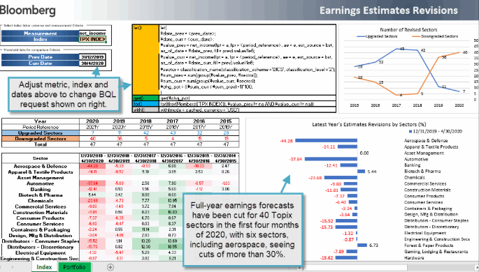This screenshot has height=272, width=479.
Task: Select the Curr Date value 30/4/2020
Action: (x=92, y=63)
